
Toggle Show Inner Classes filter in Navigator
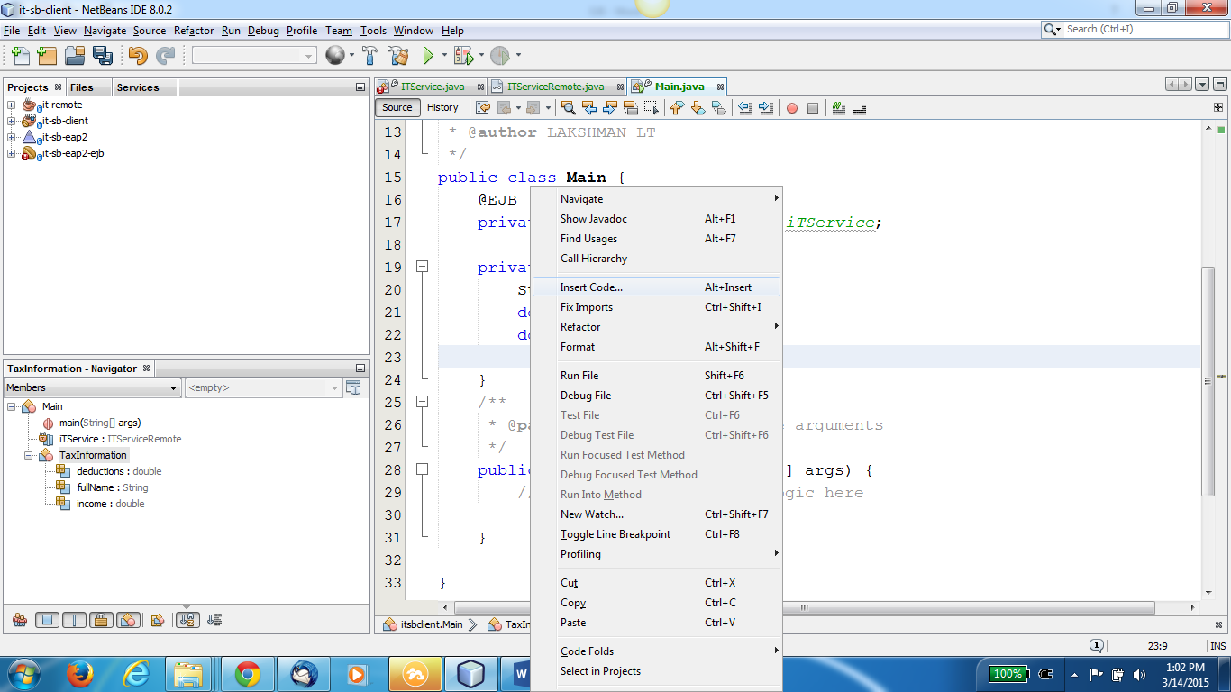[x=128, y=620]
